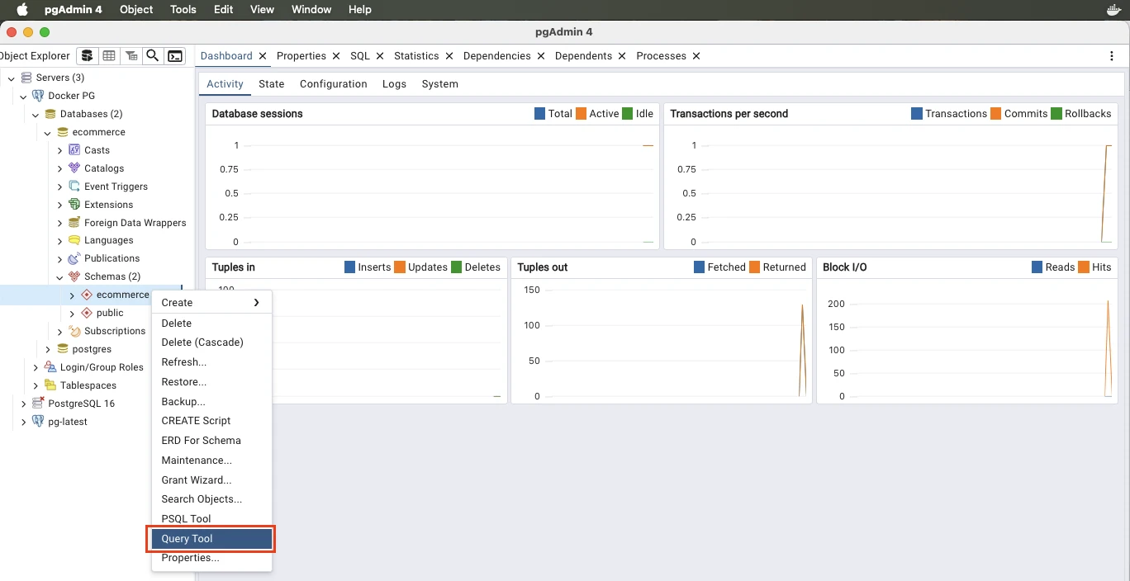Switch to the Properties tab

click(x=301, y=56)
